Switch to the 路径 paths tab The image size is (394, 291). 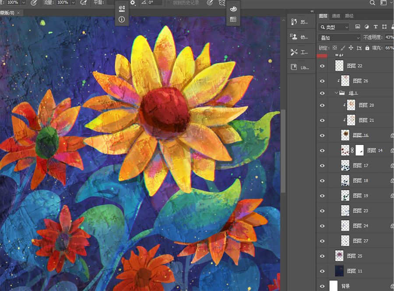tap(349, 16)
